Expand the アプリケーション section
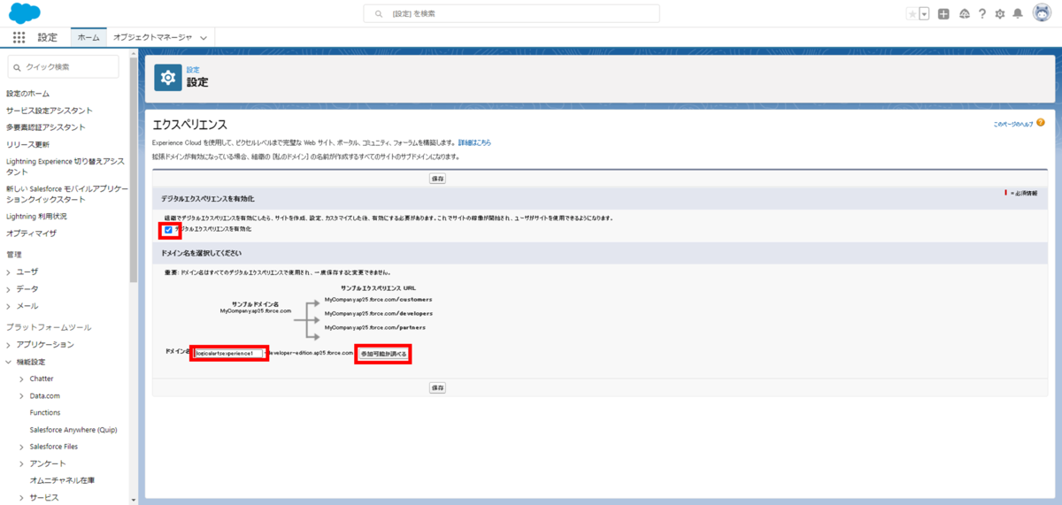This screenshot has width=1062, height=505. (x=9, y=345)
